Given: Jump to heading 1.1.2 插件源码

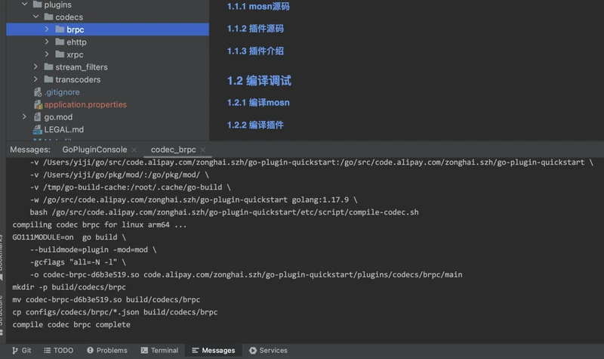Looking at the screenshot, I should 255,29.
